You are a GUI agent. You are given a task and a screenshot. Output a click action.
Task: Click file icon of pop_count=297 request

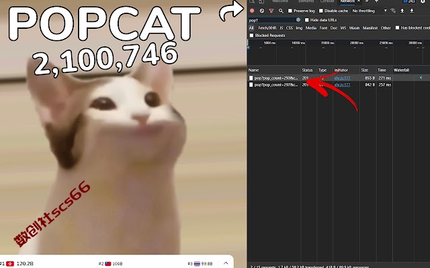tap(251, 85)
